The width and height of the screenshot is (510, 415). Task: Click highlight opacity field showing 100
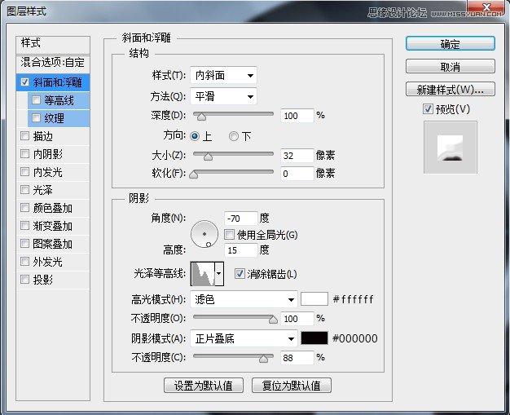[x=297, y=319]
